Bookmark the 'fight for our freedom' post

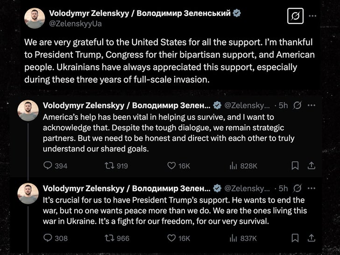(x=295, y=238)
